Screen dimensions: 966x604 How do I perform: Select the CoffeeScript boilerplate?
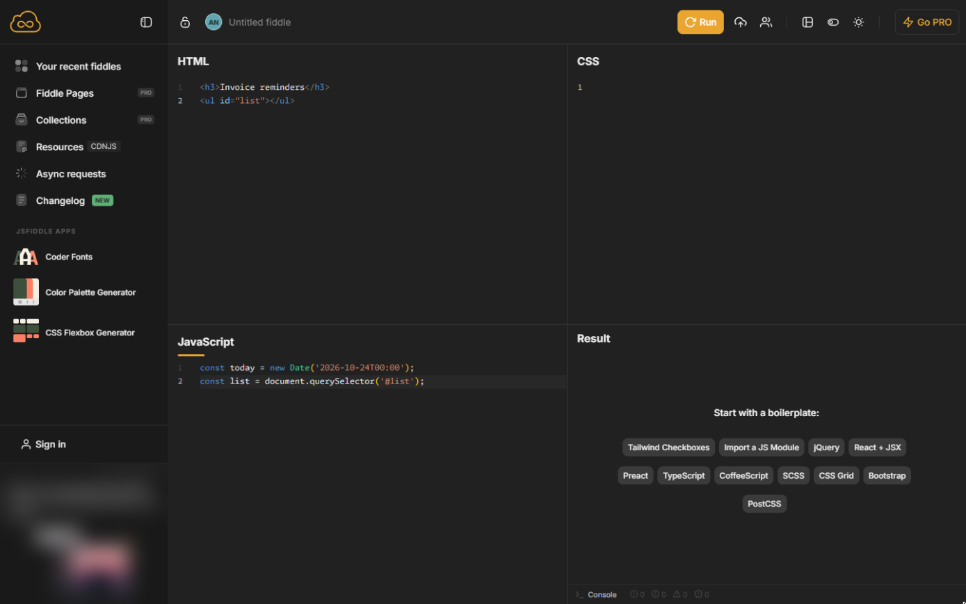click(x=743, y=476)
